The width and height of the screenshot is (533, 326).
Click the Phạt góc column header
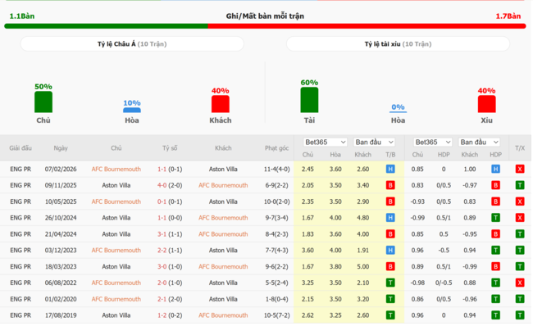pos(276,148)
